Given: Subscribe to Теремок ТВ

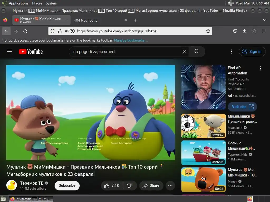Looking at the screenshot, I should 67,185.
